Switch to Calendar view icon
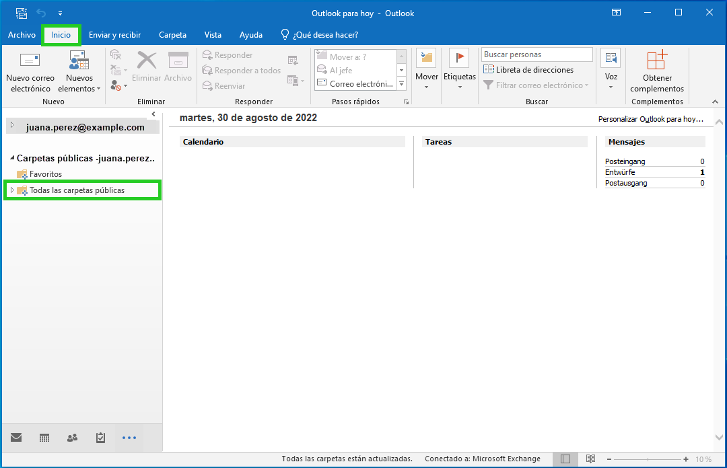Viewport: 727px width, 468px height. pos(44,438)
